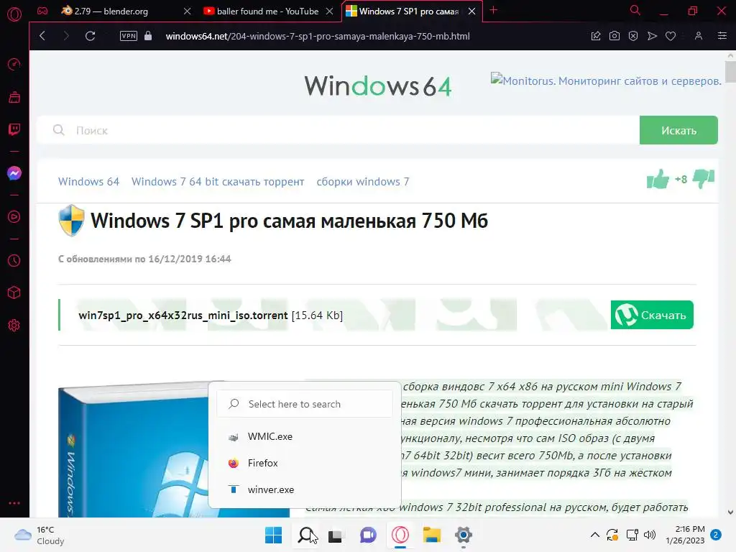Viewport: 736px width, 552px height.
Task: Close the YouTube tab
Action: pos(329,11)
